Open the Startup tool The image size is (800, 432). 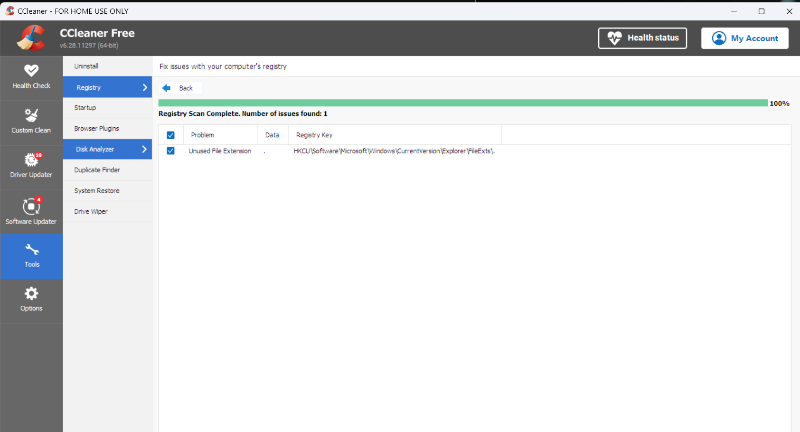tap(107, 108)
